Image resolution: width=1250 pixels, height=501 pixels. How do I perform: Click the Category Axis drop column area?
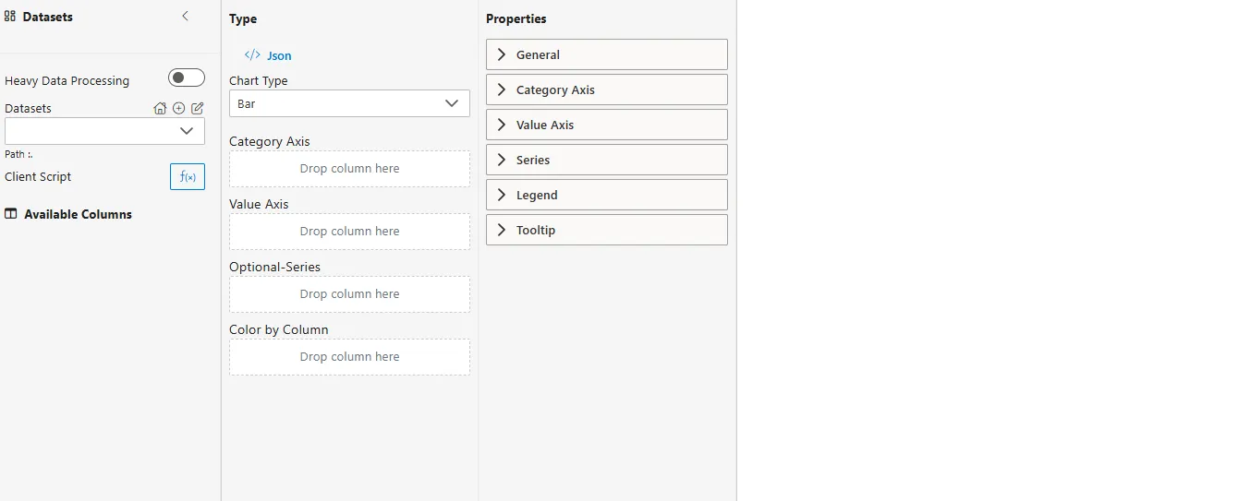349,169
